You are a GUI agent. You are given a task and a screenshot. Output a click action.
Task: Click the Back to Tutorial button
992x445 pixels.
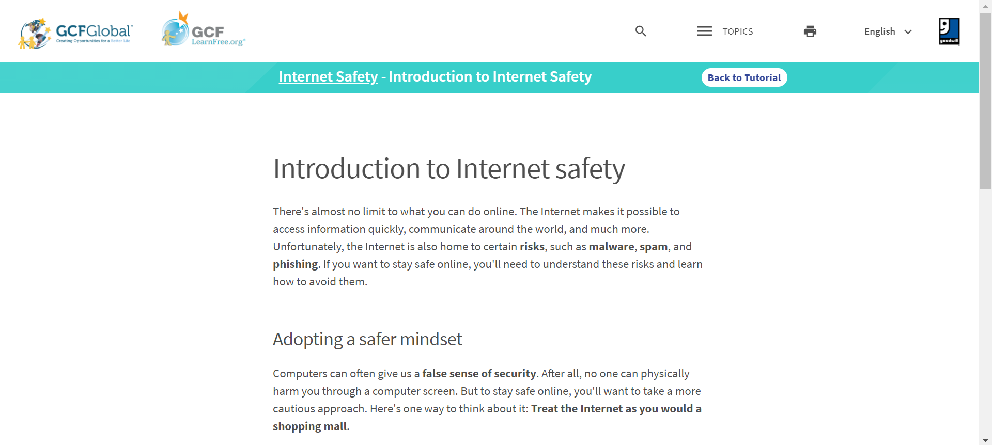[744, 77]
